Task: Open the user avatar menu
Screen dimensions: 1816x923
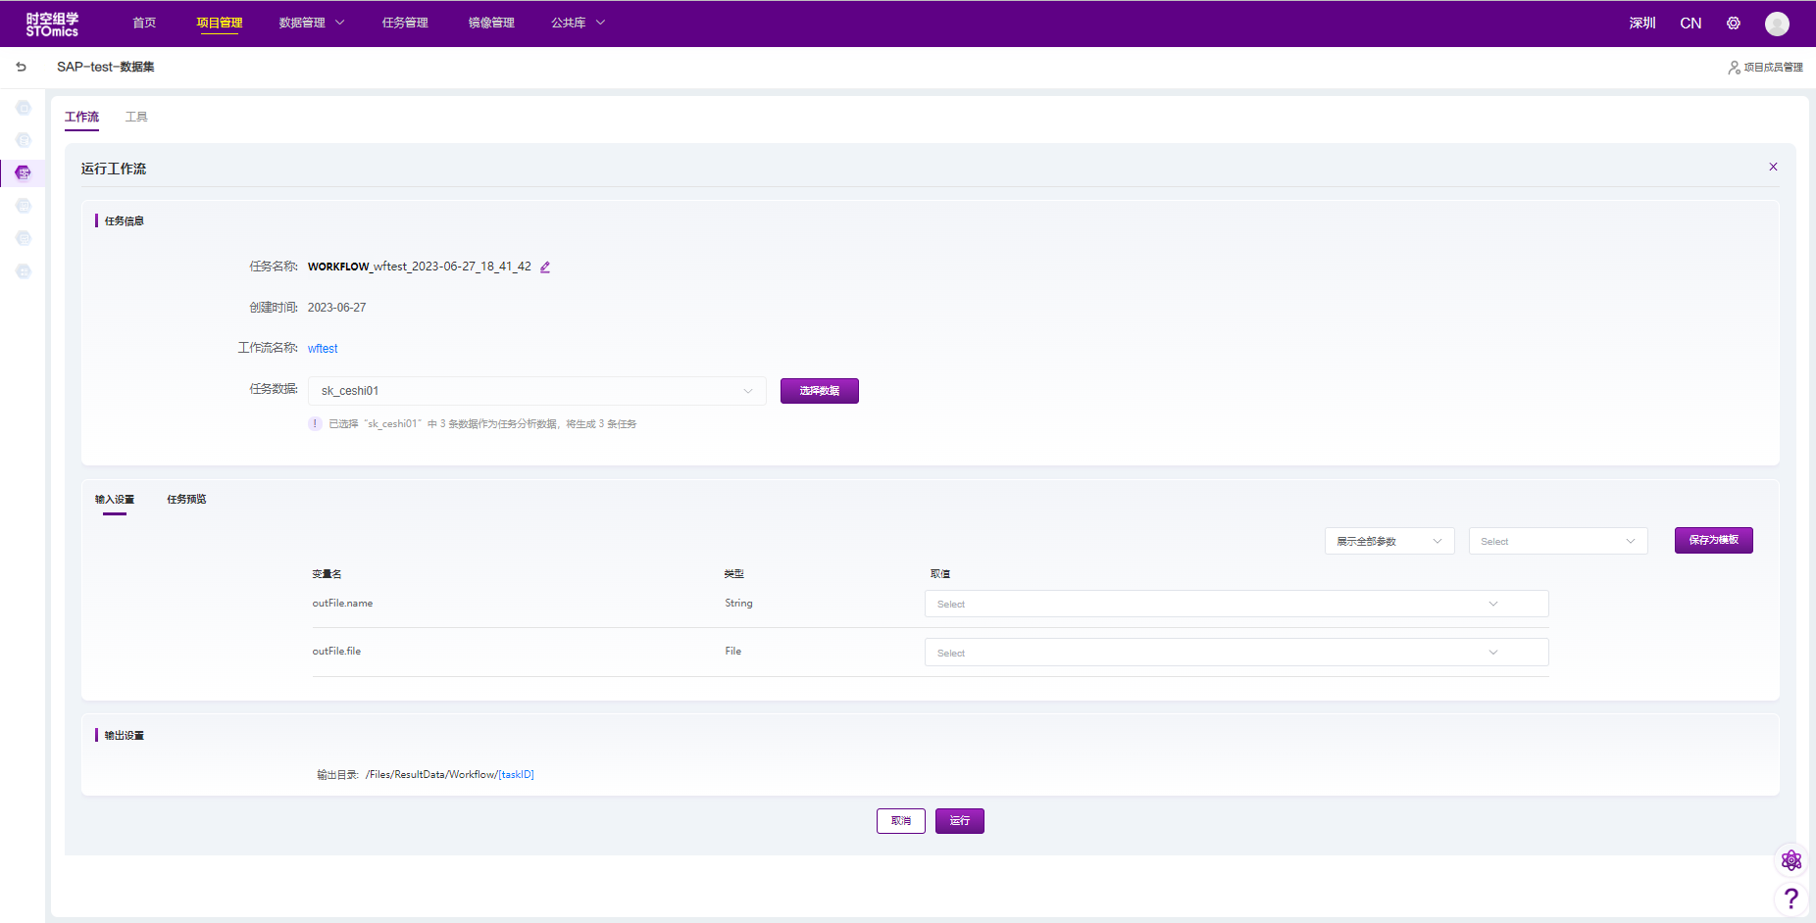Action: coord(1776,24)
